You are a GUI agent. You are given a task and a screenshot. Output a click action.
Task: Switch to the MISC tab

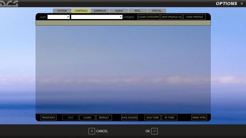[x=137, y=11]
